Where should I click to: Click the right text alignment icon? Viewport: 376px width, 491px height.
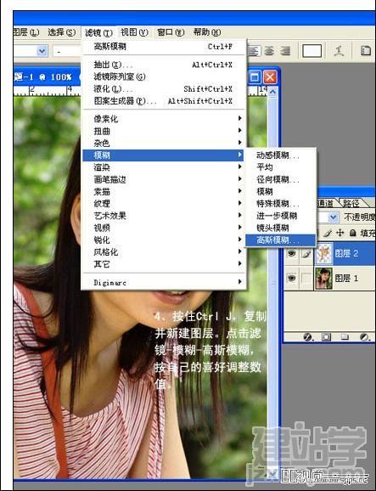pos(285,51)
